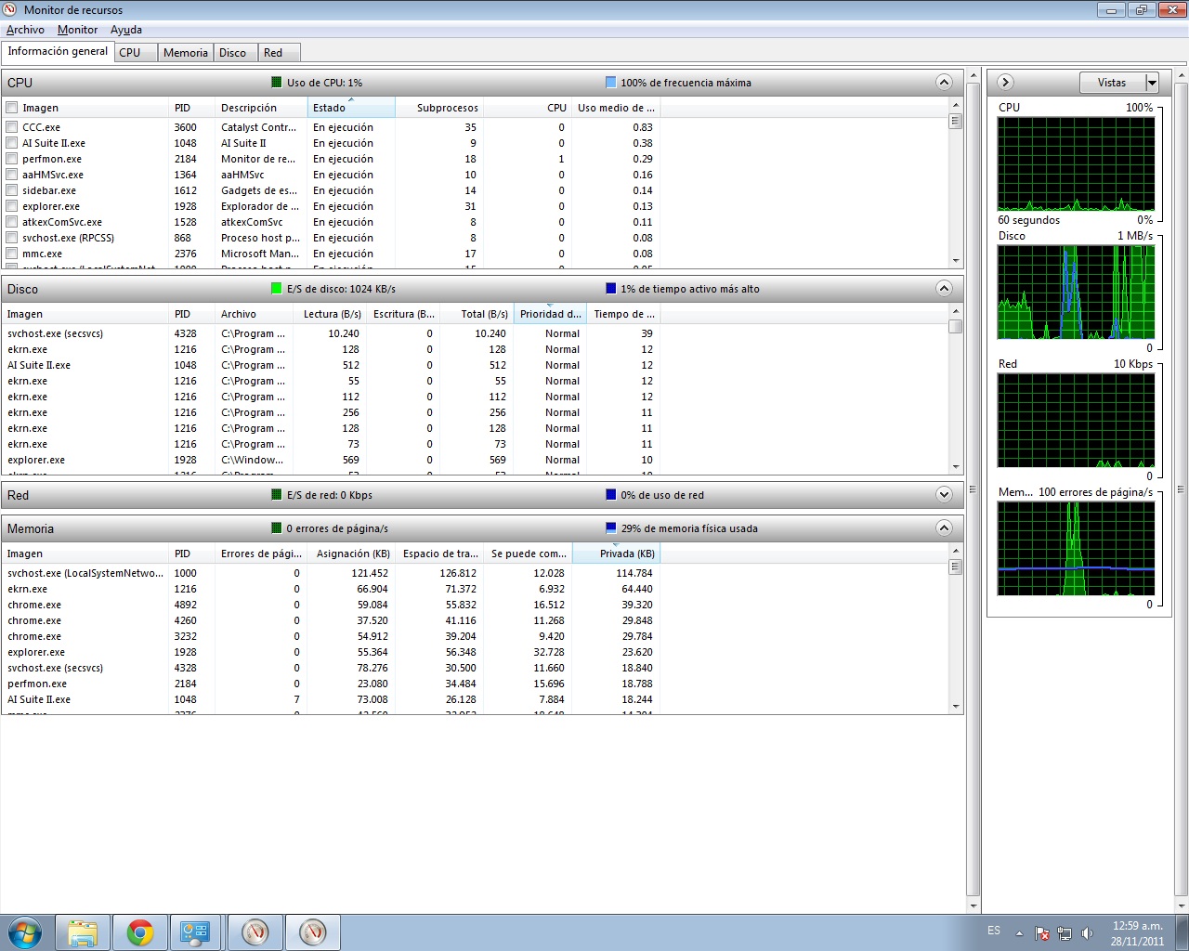Click the Vistas button
Screen dimensions: 1189x951
[1112, 83]
